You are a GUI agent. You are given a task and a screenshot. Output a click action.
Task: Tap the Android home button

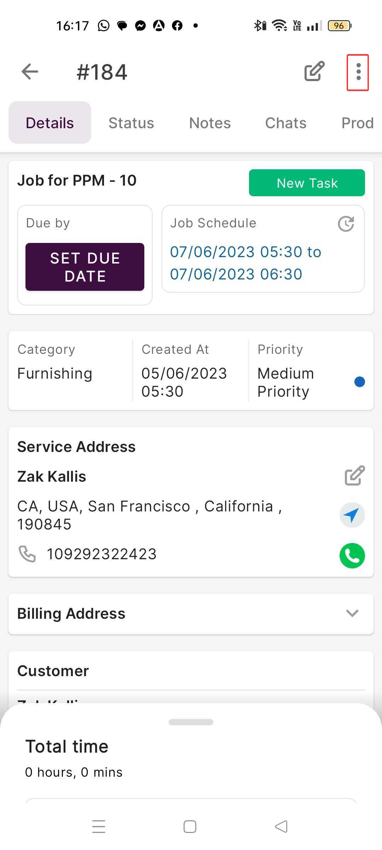[190, 827]
